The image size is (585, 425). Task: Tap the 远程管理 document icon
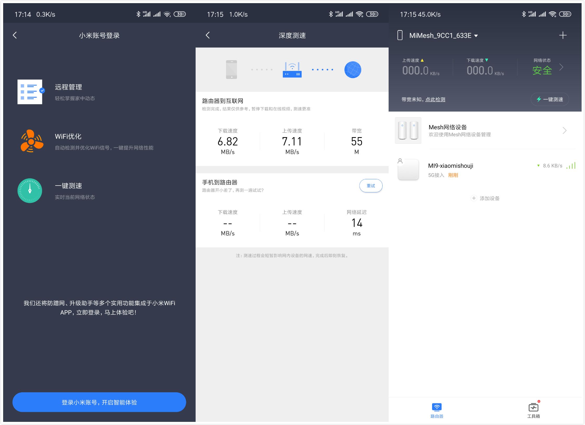click(31, 92)
